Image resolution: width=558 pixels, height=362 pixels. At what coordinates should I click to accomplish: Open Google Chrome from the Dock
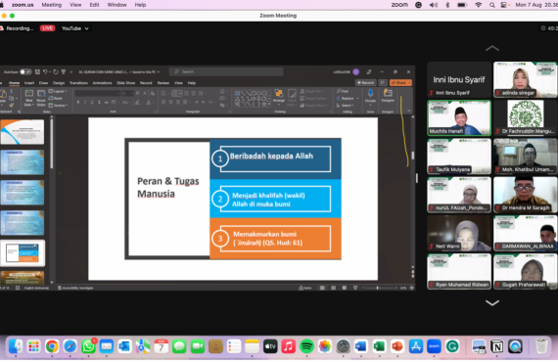tap(52, 346)
